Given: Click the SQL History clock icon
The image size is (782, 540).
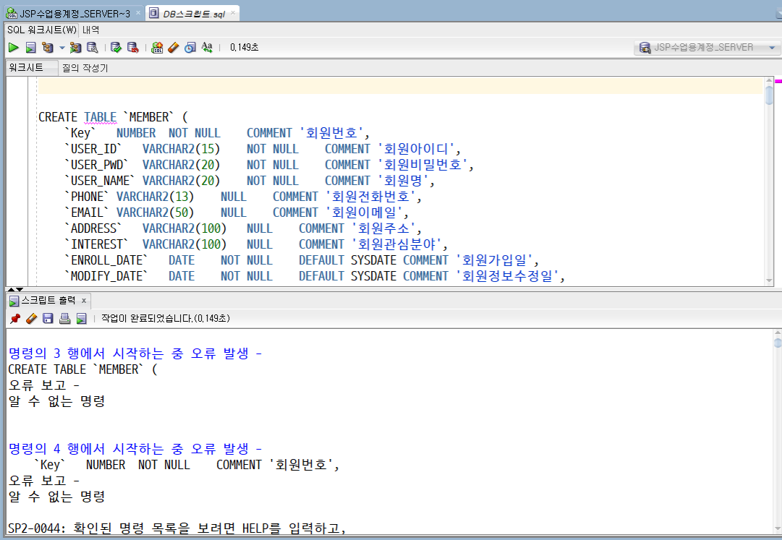Looking at the screenshot, I should [x=190, y=47].
